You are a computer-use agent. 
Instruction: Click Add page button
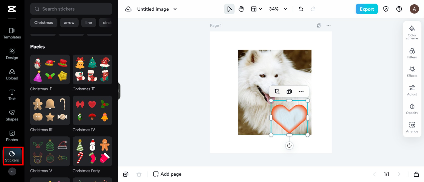tap(167, 174)
